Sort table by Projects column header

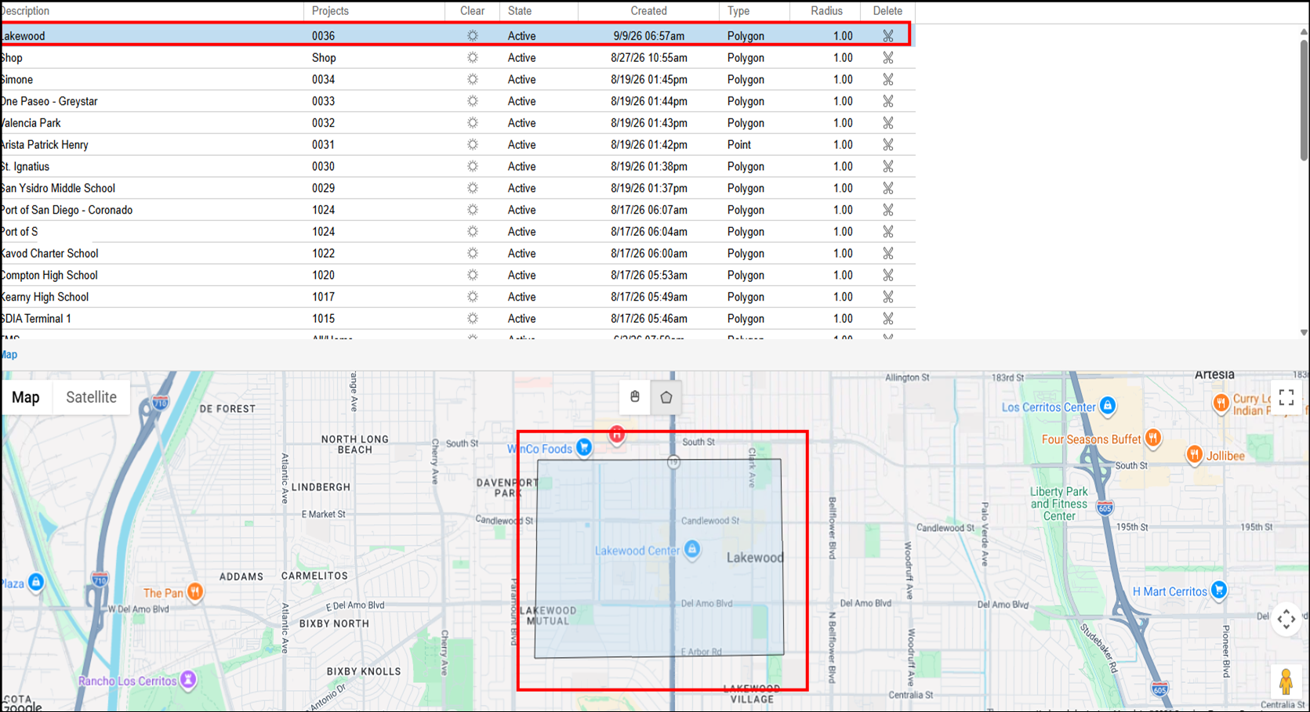click(x=330, y=11)
